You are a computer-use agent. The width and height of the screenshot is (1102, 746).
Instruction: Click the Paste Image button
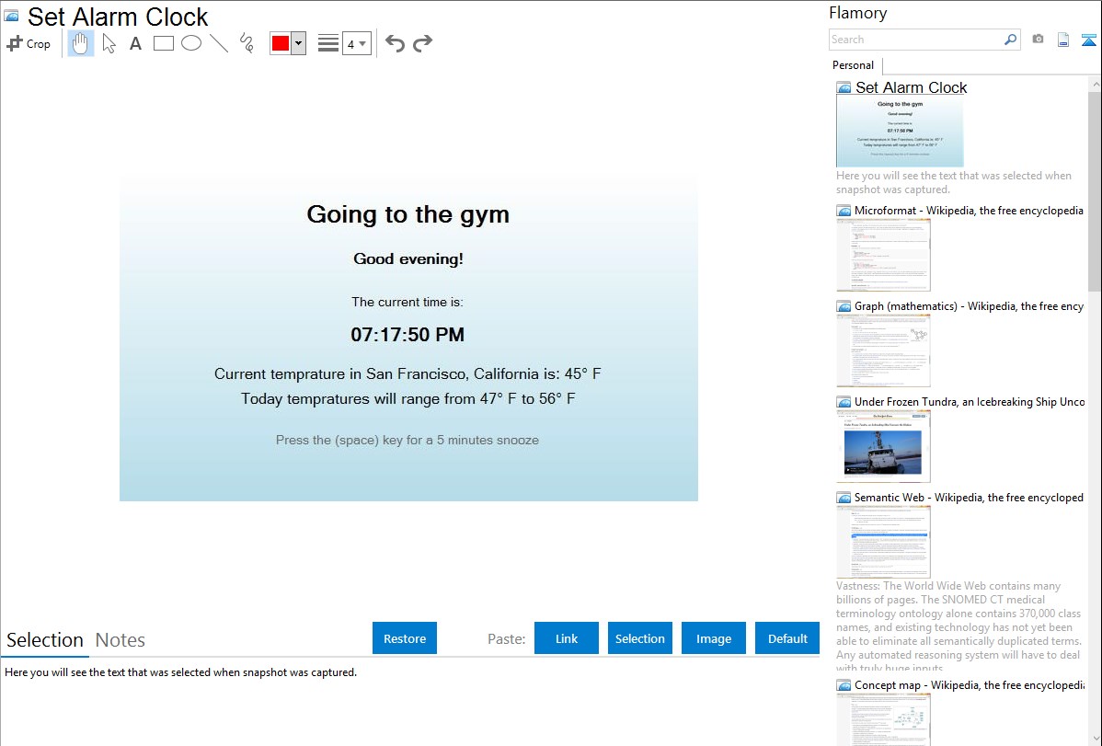coord(714,638)
